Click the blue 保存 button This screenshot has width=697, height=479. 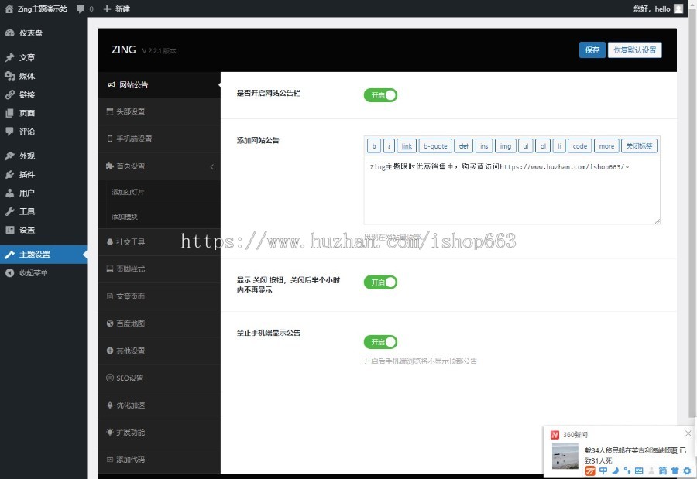click(592, 50)
